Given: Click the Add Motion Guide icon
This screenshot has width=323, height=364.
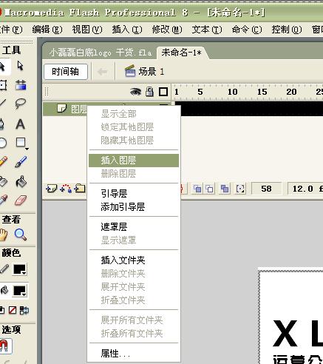Looking at the screenshot, I should click(x=66, y=189).
